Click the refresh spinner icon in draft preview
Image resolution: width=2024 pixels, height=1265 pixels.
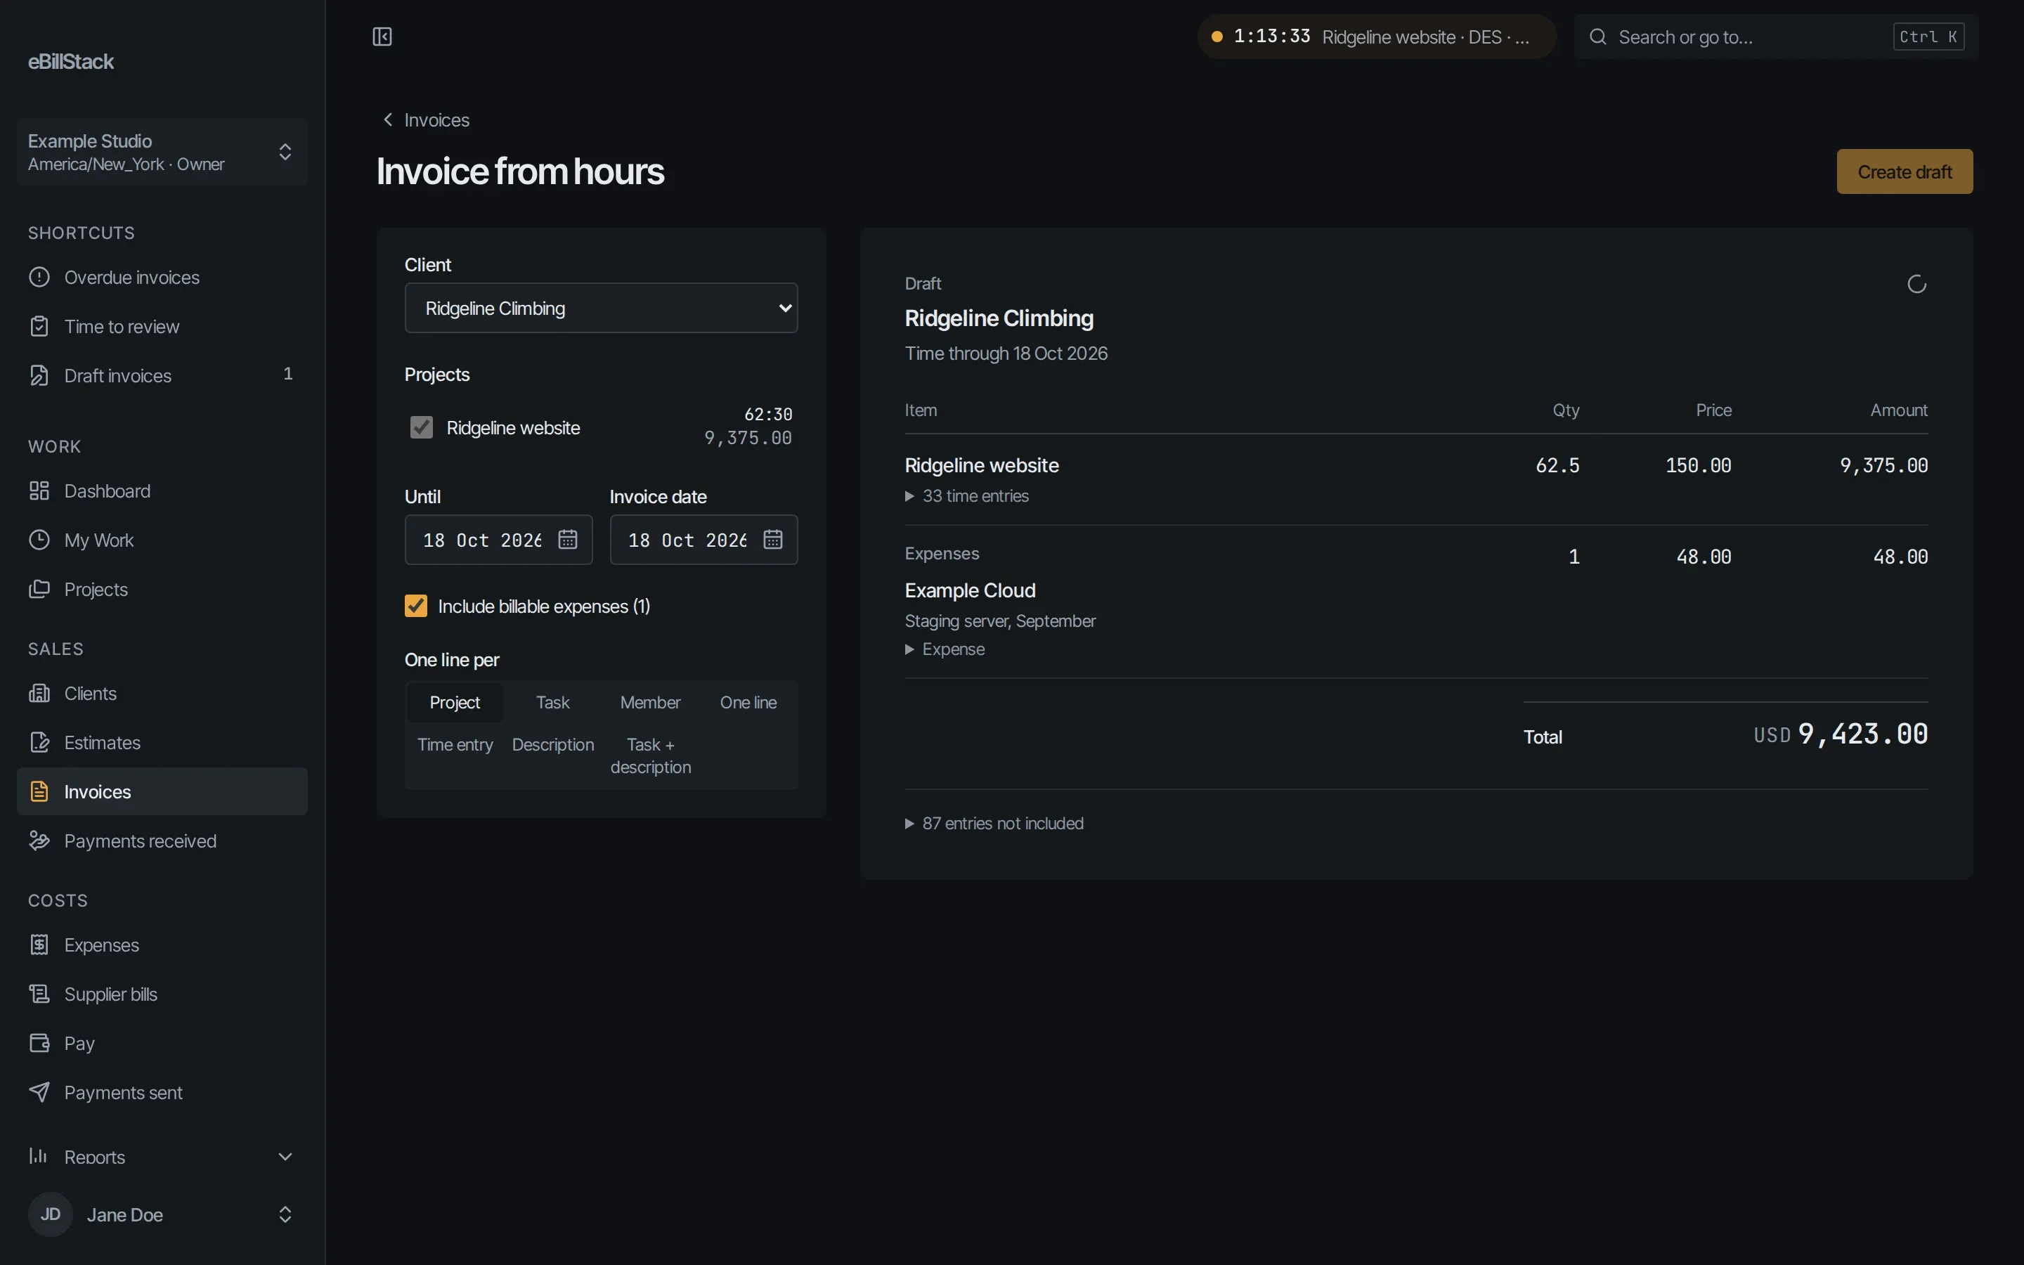tap(1917, 285)
